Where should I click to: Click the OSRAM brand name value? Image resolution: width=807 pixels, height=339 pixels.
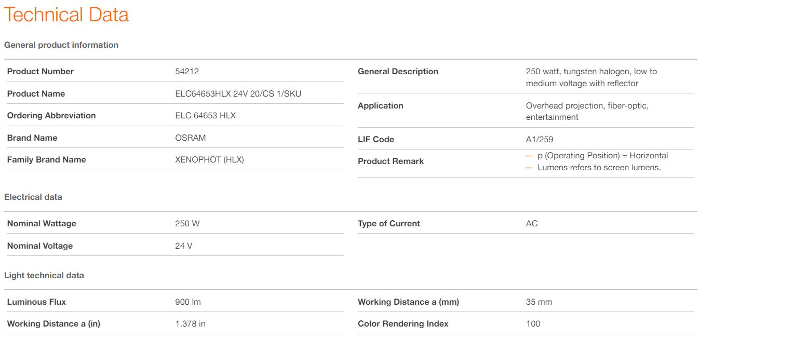point(191,138)
